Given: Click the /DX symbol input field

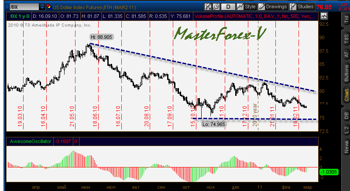Looking at the screenshot, I should point(24,7).
